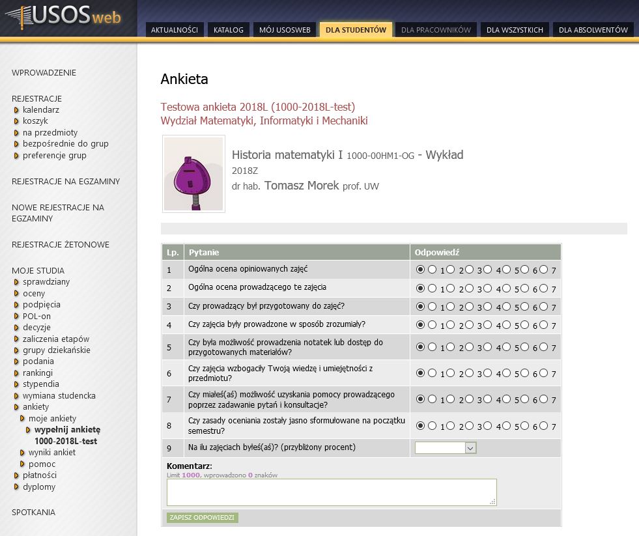Select rating 7 for question 1
Image resolution: width=639 pixels, height=536 pixels.
(544, 269)
